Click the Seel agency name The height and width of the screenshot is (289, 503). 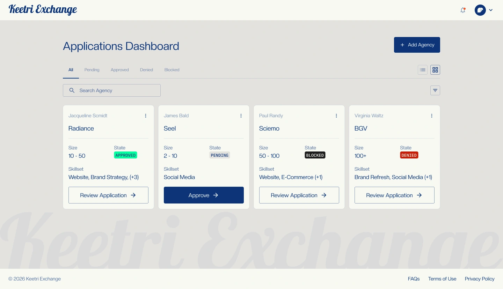[170, 128]
